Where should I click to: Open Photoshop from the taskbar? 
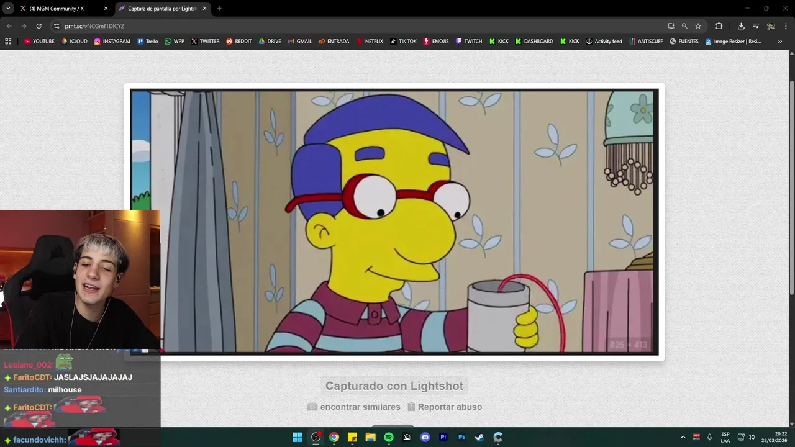(x=461, y=437)
